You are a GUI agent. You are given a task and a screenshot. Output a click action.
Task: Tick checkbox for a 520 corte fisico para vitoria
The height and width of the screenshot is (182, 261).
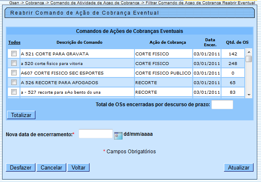pos(14,63)
